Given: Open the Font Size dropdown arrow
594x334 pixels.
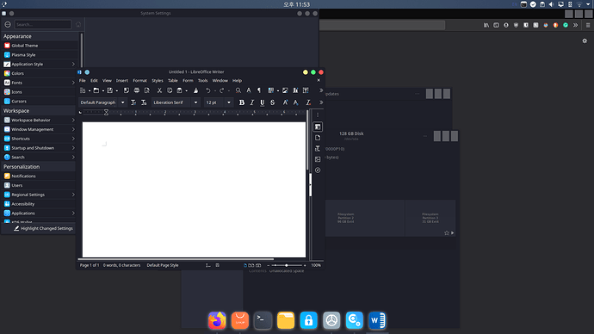Looking at the screenshot, I should tap(229, 102).
